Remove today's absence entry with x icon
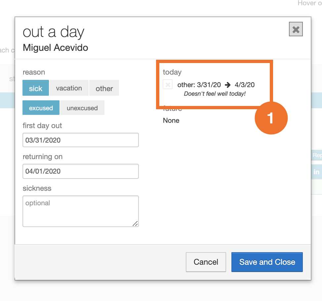322x301 pixels. click(x=168, y=84)
